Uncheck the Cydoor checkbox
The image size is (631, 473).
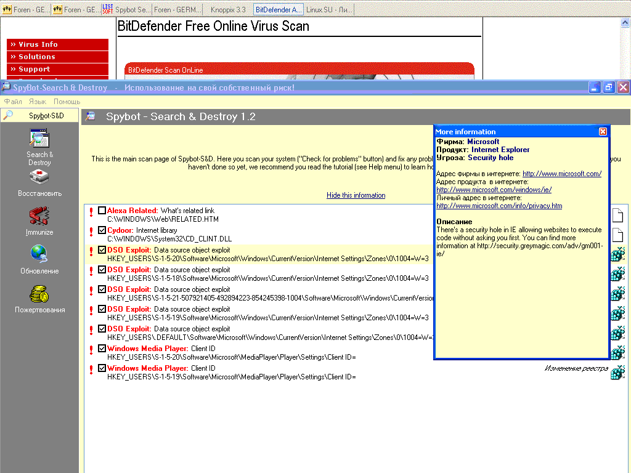coord(102,230)
